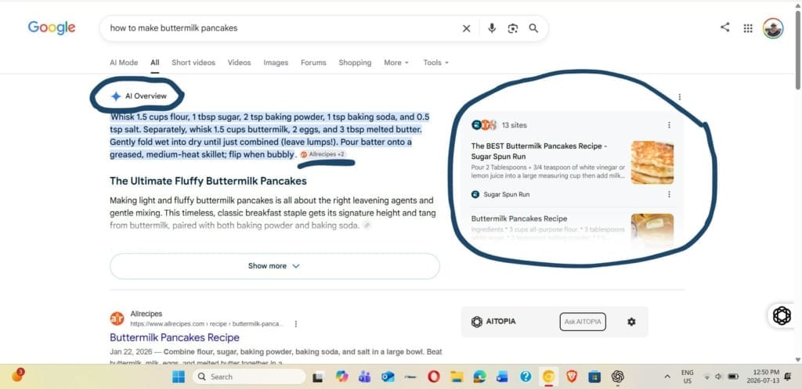Switch to the Shopping tab

[x=355, y=63]
